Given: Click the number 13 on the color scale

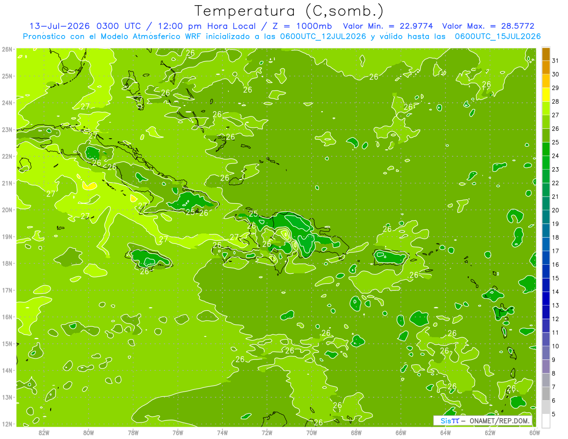Looking at the screenshot, I should click(x=555, y=305).
